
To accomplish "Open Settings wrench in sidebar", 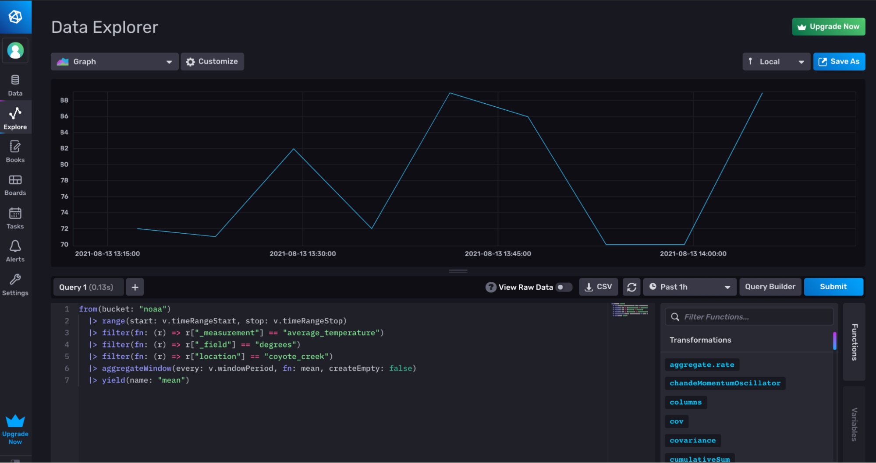I will pos(15,284).
